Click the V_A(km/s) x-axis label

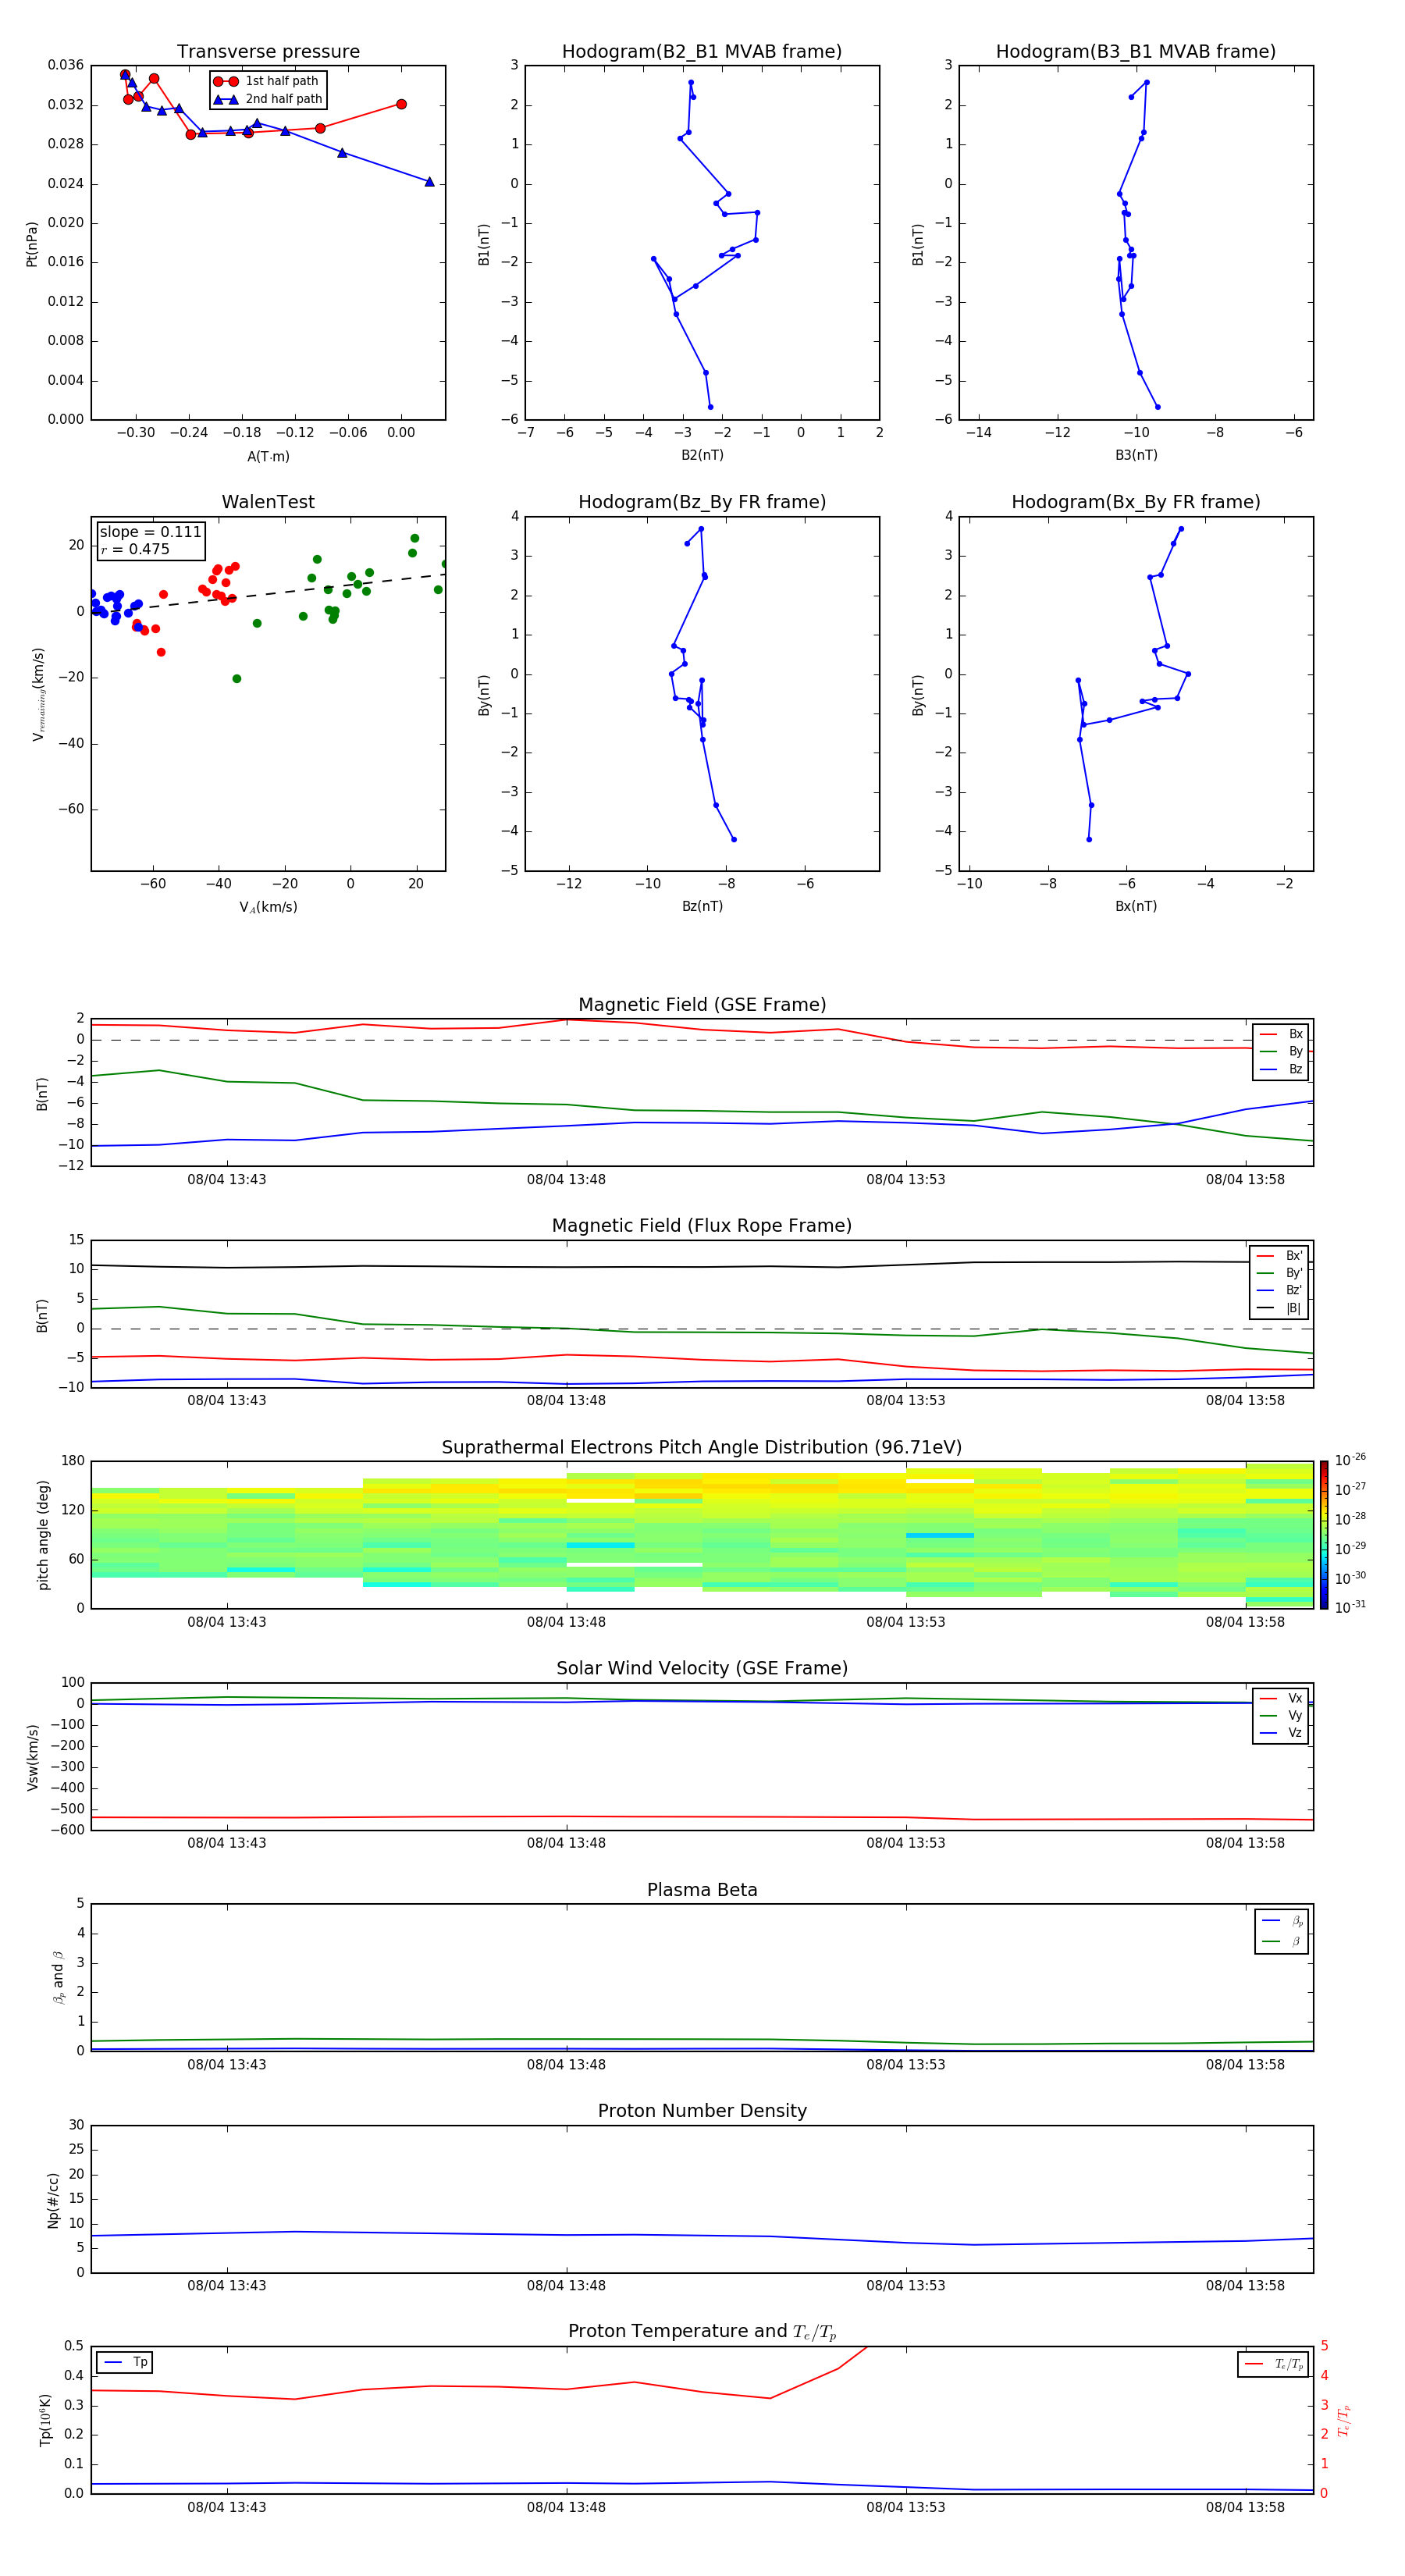[x=268, y=907]
